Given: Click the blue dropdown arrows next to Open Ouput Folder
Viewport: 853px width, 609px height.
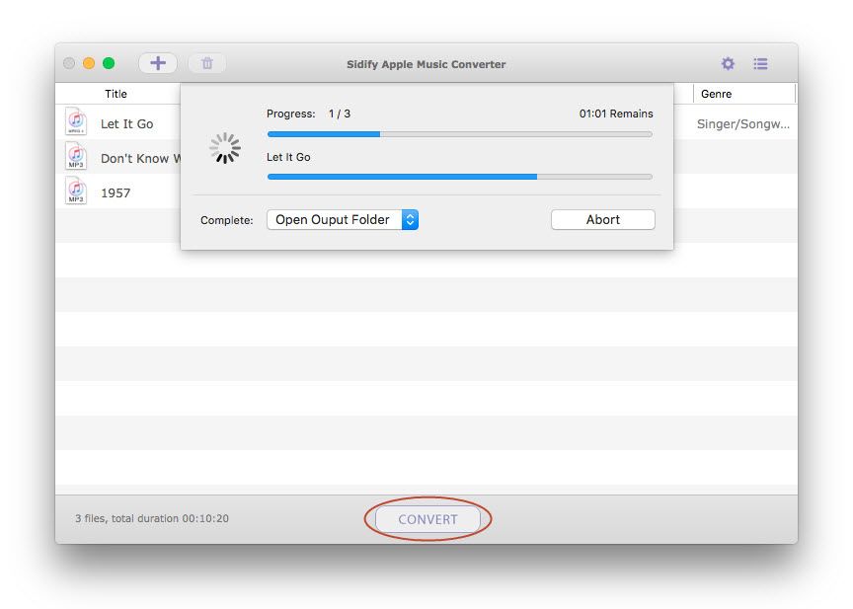Looking at the screenshot, I should tap(410, 220).
